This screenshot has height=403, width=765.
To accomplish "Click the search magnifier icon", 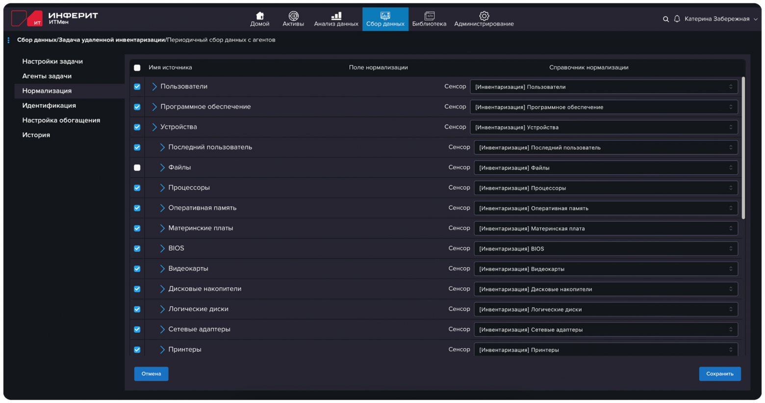I will pyautogui.click(x=666, y=19).
